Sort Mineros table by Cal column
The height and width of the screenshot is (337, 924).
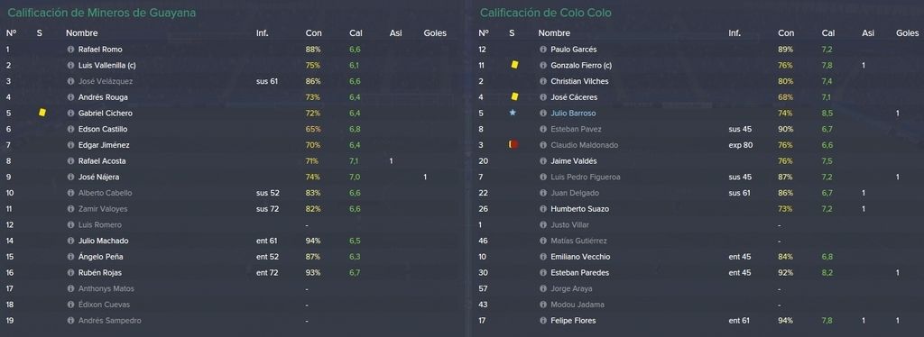point(355,33)
